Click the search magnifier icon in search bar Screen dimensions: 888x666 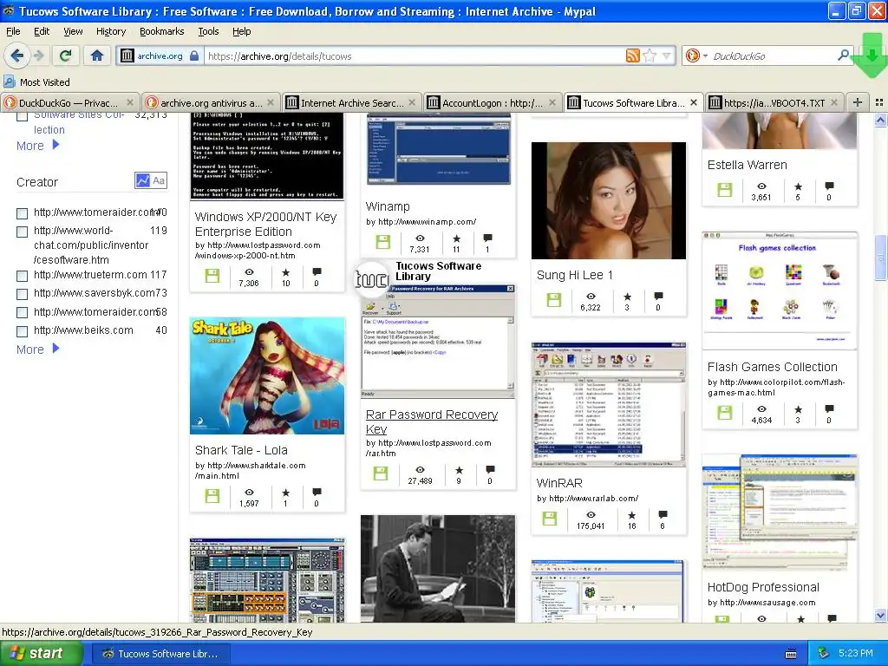point(843,55)
